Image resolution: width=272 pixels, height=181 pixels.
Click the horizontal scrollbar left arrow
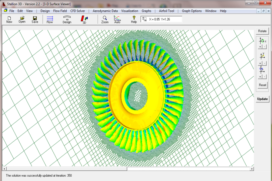4,169
